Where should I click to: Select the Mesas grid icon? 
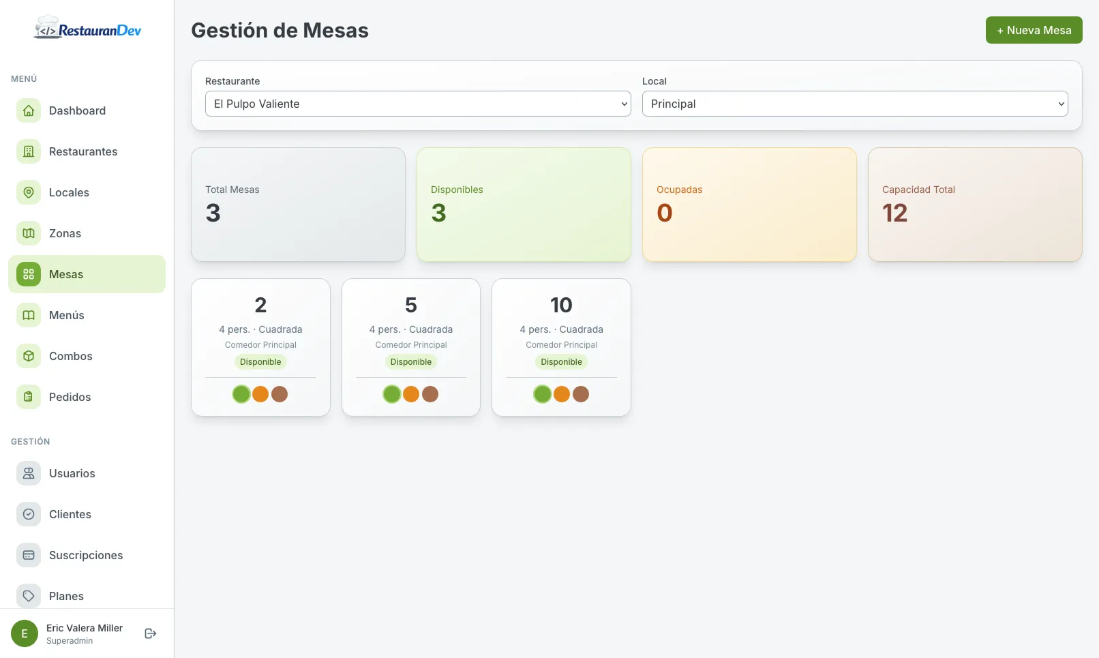[28, 274]
